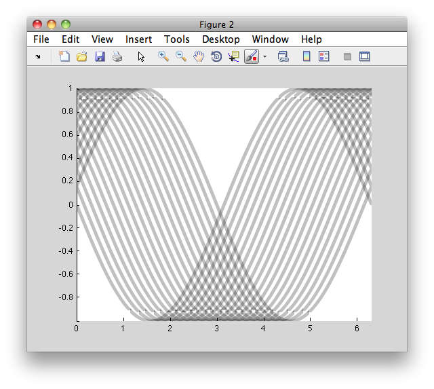434x389 pixels.
Task: Click the New Figure icon
Action: point(64,56)
